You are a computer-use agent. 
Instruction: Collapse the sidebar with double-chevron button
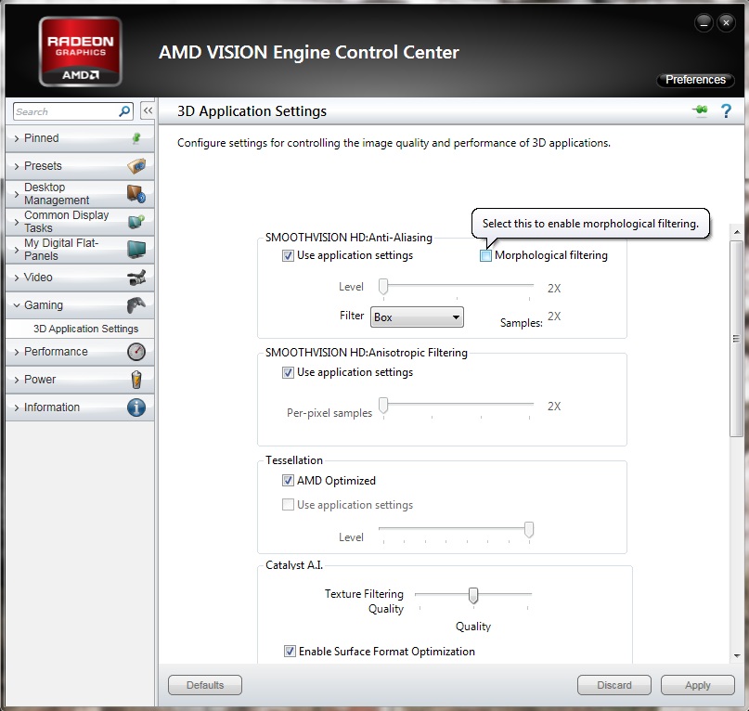pos(149,110)
